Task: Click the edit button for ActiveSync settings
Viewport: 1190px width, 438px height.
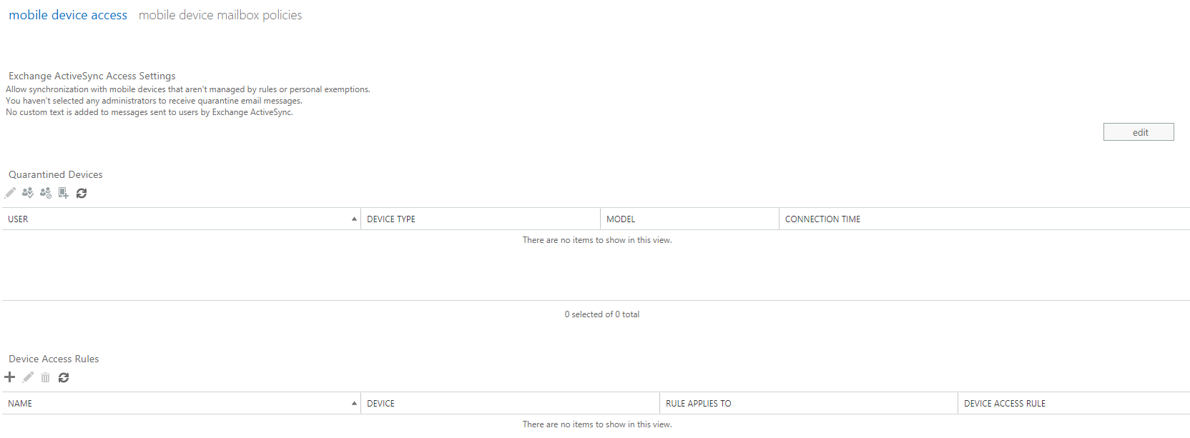Action: click(1139, 132)
